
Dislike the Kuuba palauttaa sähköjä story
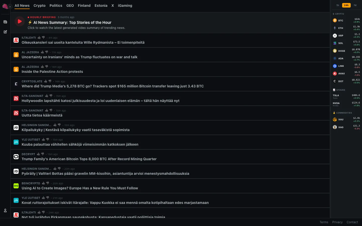[48, 139]
